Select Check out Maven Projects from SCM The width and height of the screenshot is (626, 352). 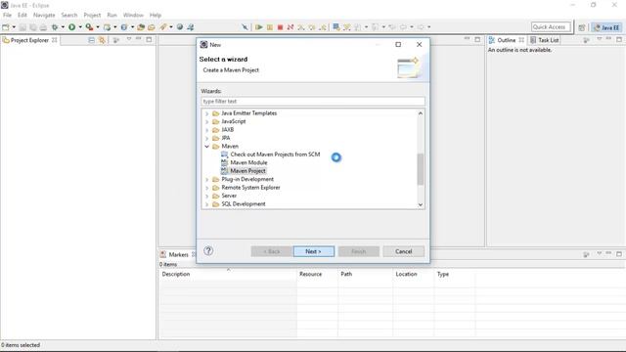click(275, 154)
